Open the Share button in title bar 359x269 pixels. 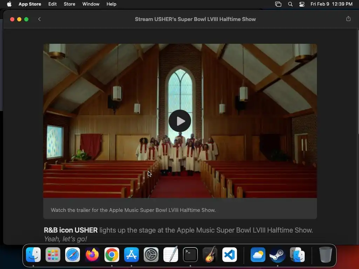tap(348, 19)
